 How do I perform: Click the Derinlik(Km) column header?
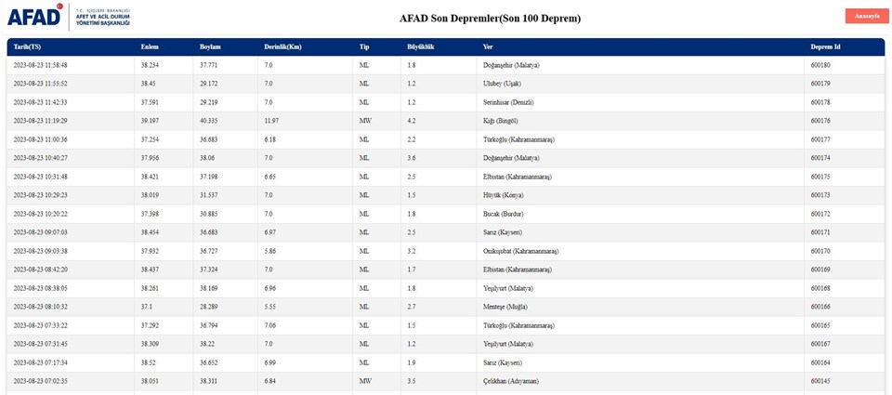(282, 46)
